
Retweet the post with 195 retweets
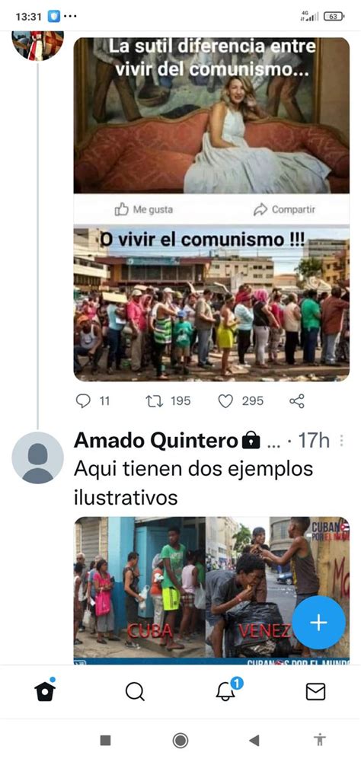click(x=155, y=401)
